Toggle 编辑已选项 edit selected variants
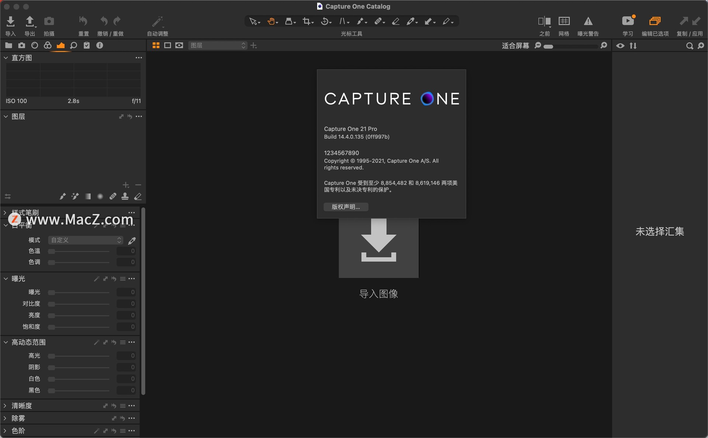This screenshot has height=438, width=708. (655, 21)
